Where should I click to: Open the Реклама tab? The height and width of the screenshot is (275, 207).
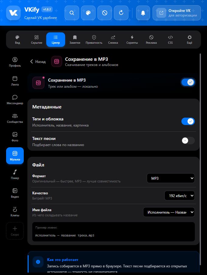(x=151, y=40)
